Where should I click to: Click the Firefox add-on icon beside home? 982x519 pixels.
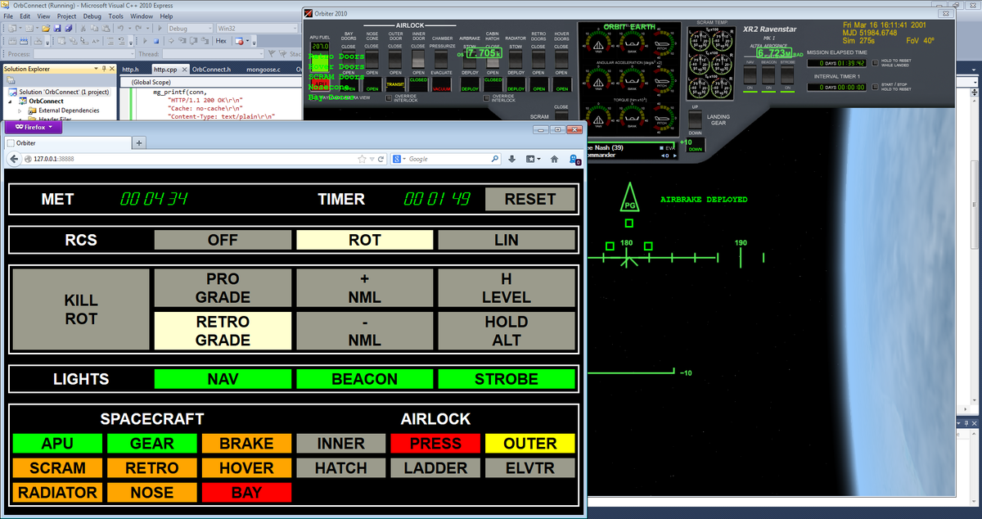click(574, 159)
